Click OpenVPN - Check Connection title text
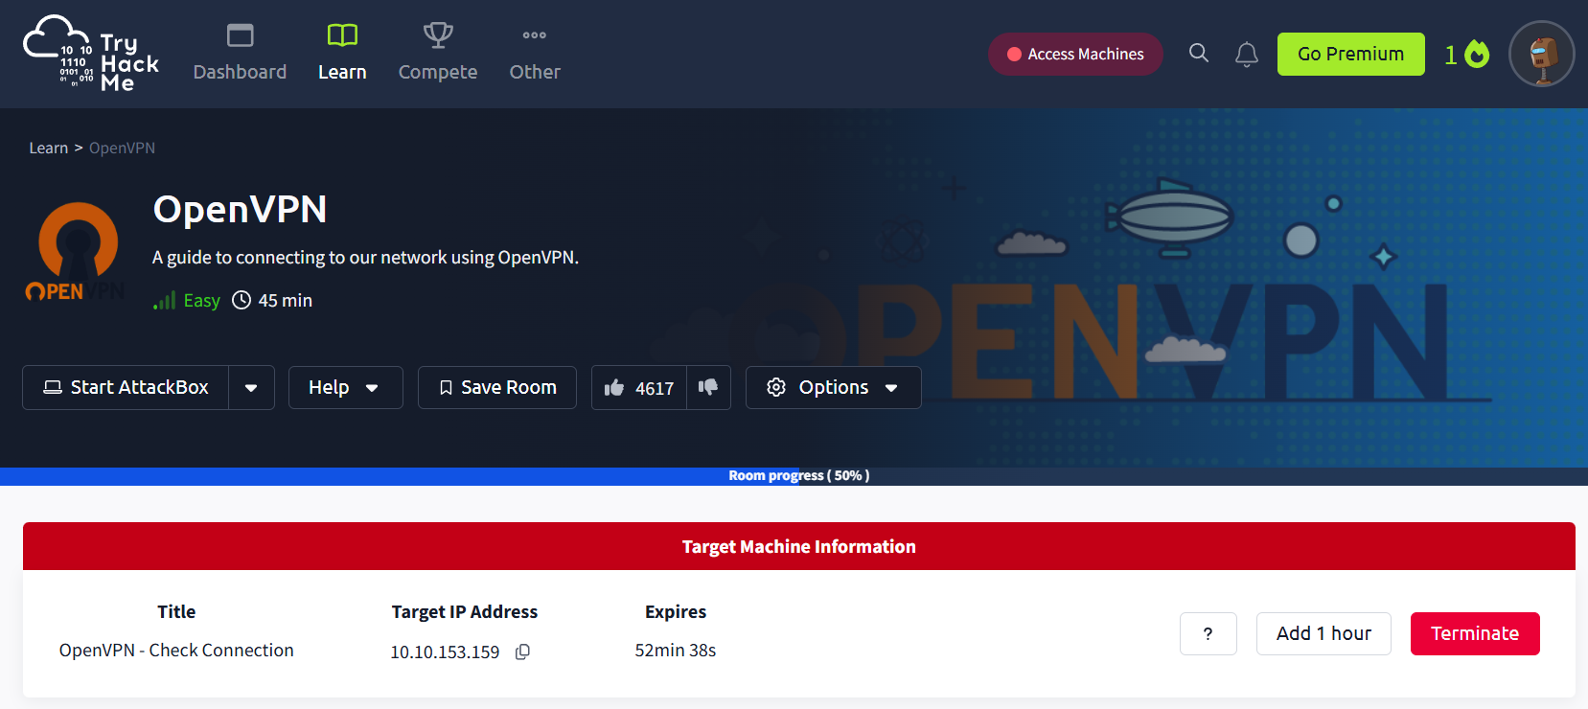Image resolution: width=1588 pixels, height=709 pixels. pyautogui.click(x=176, y=650)
